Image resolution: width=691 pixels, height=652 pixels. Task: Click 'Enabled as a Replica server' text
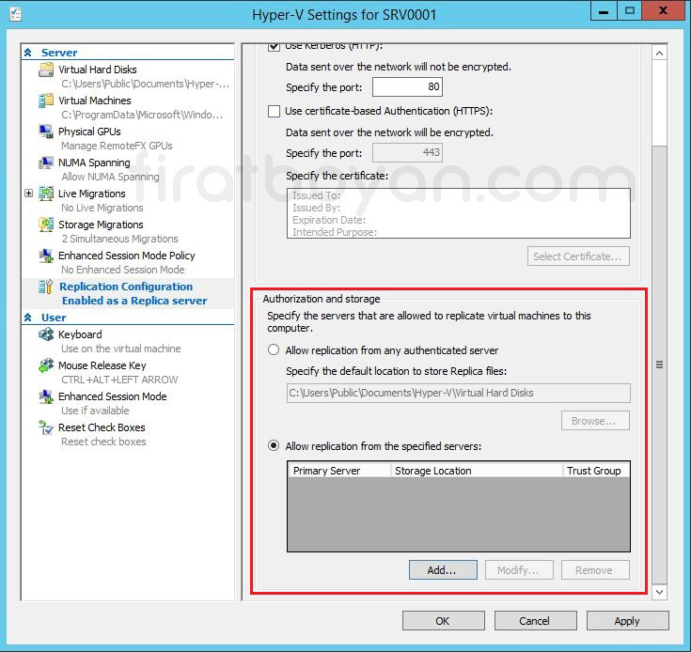pyautogui.click(x=134, y=301)
